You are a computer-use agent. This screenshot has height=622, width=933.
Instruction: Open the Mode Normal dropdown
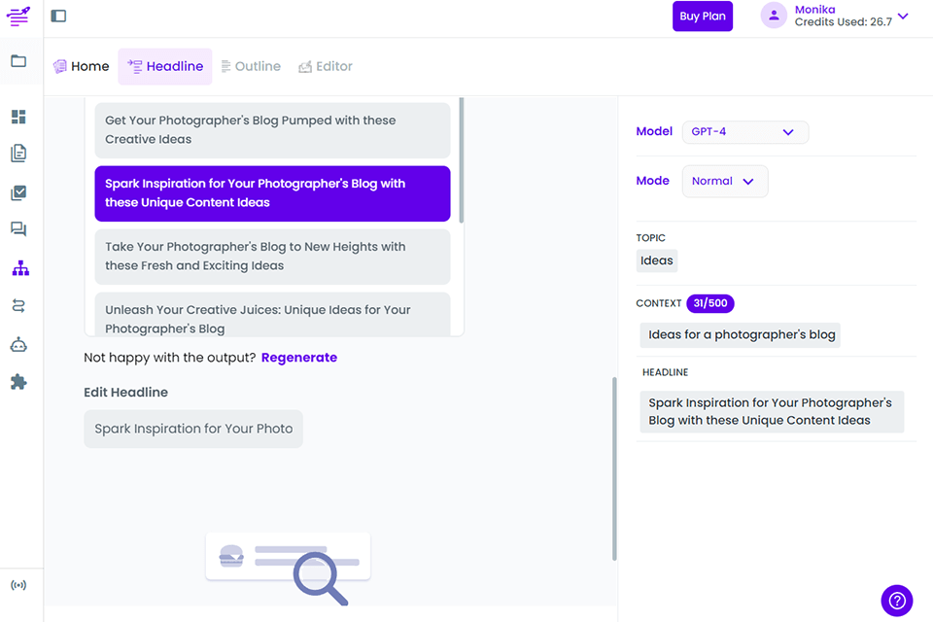[725, 181]
